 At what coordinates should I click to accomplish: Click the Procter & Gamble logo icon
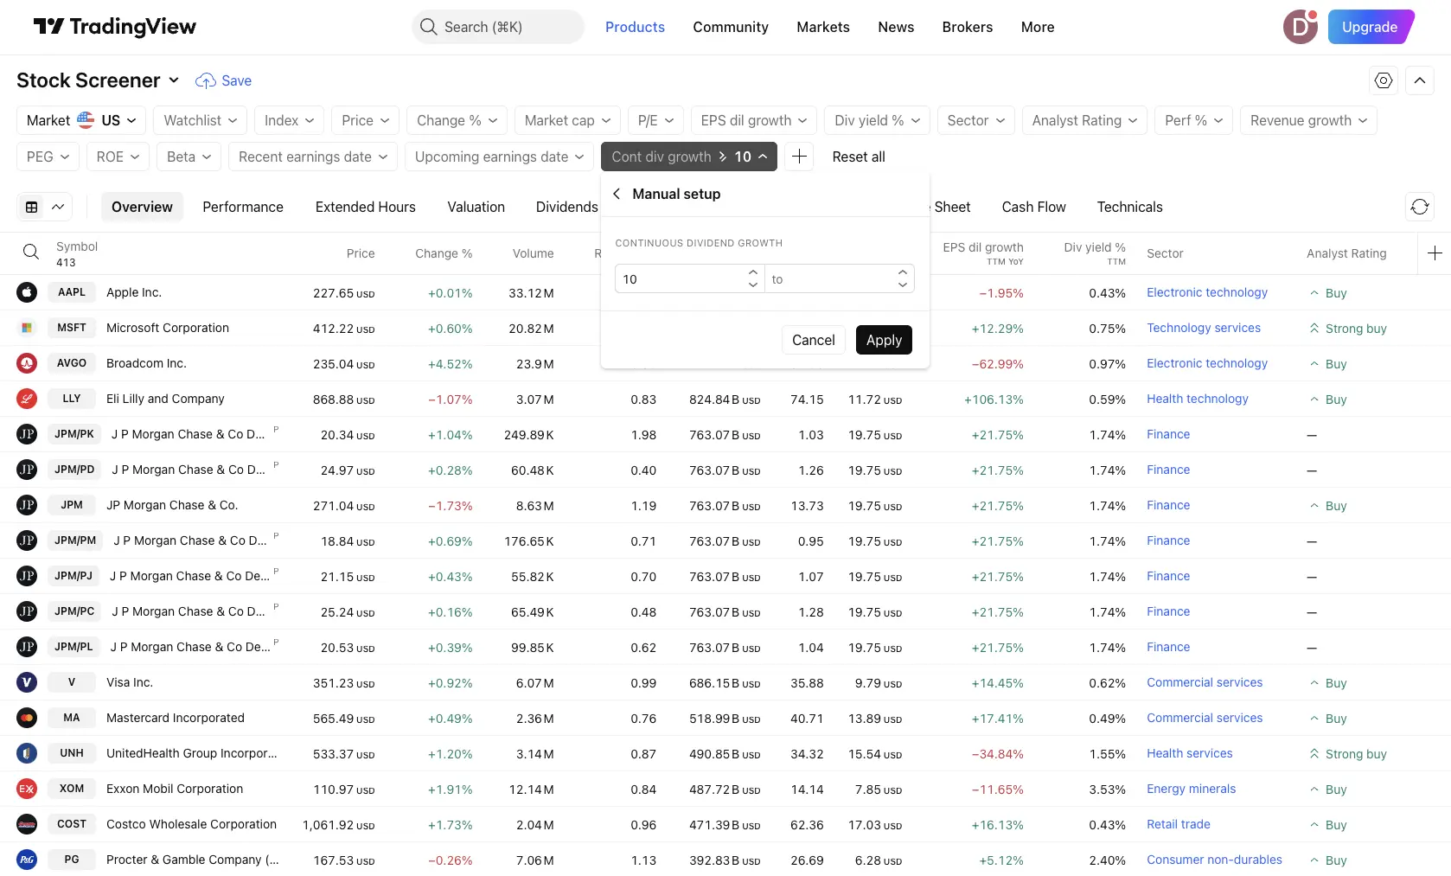[x=27, y=860]
